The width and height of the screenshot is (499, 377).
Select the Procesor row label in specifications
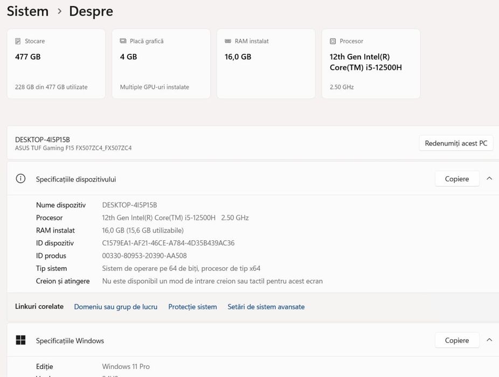click(49, 218)
